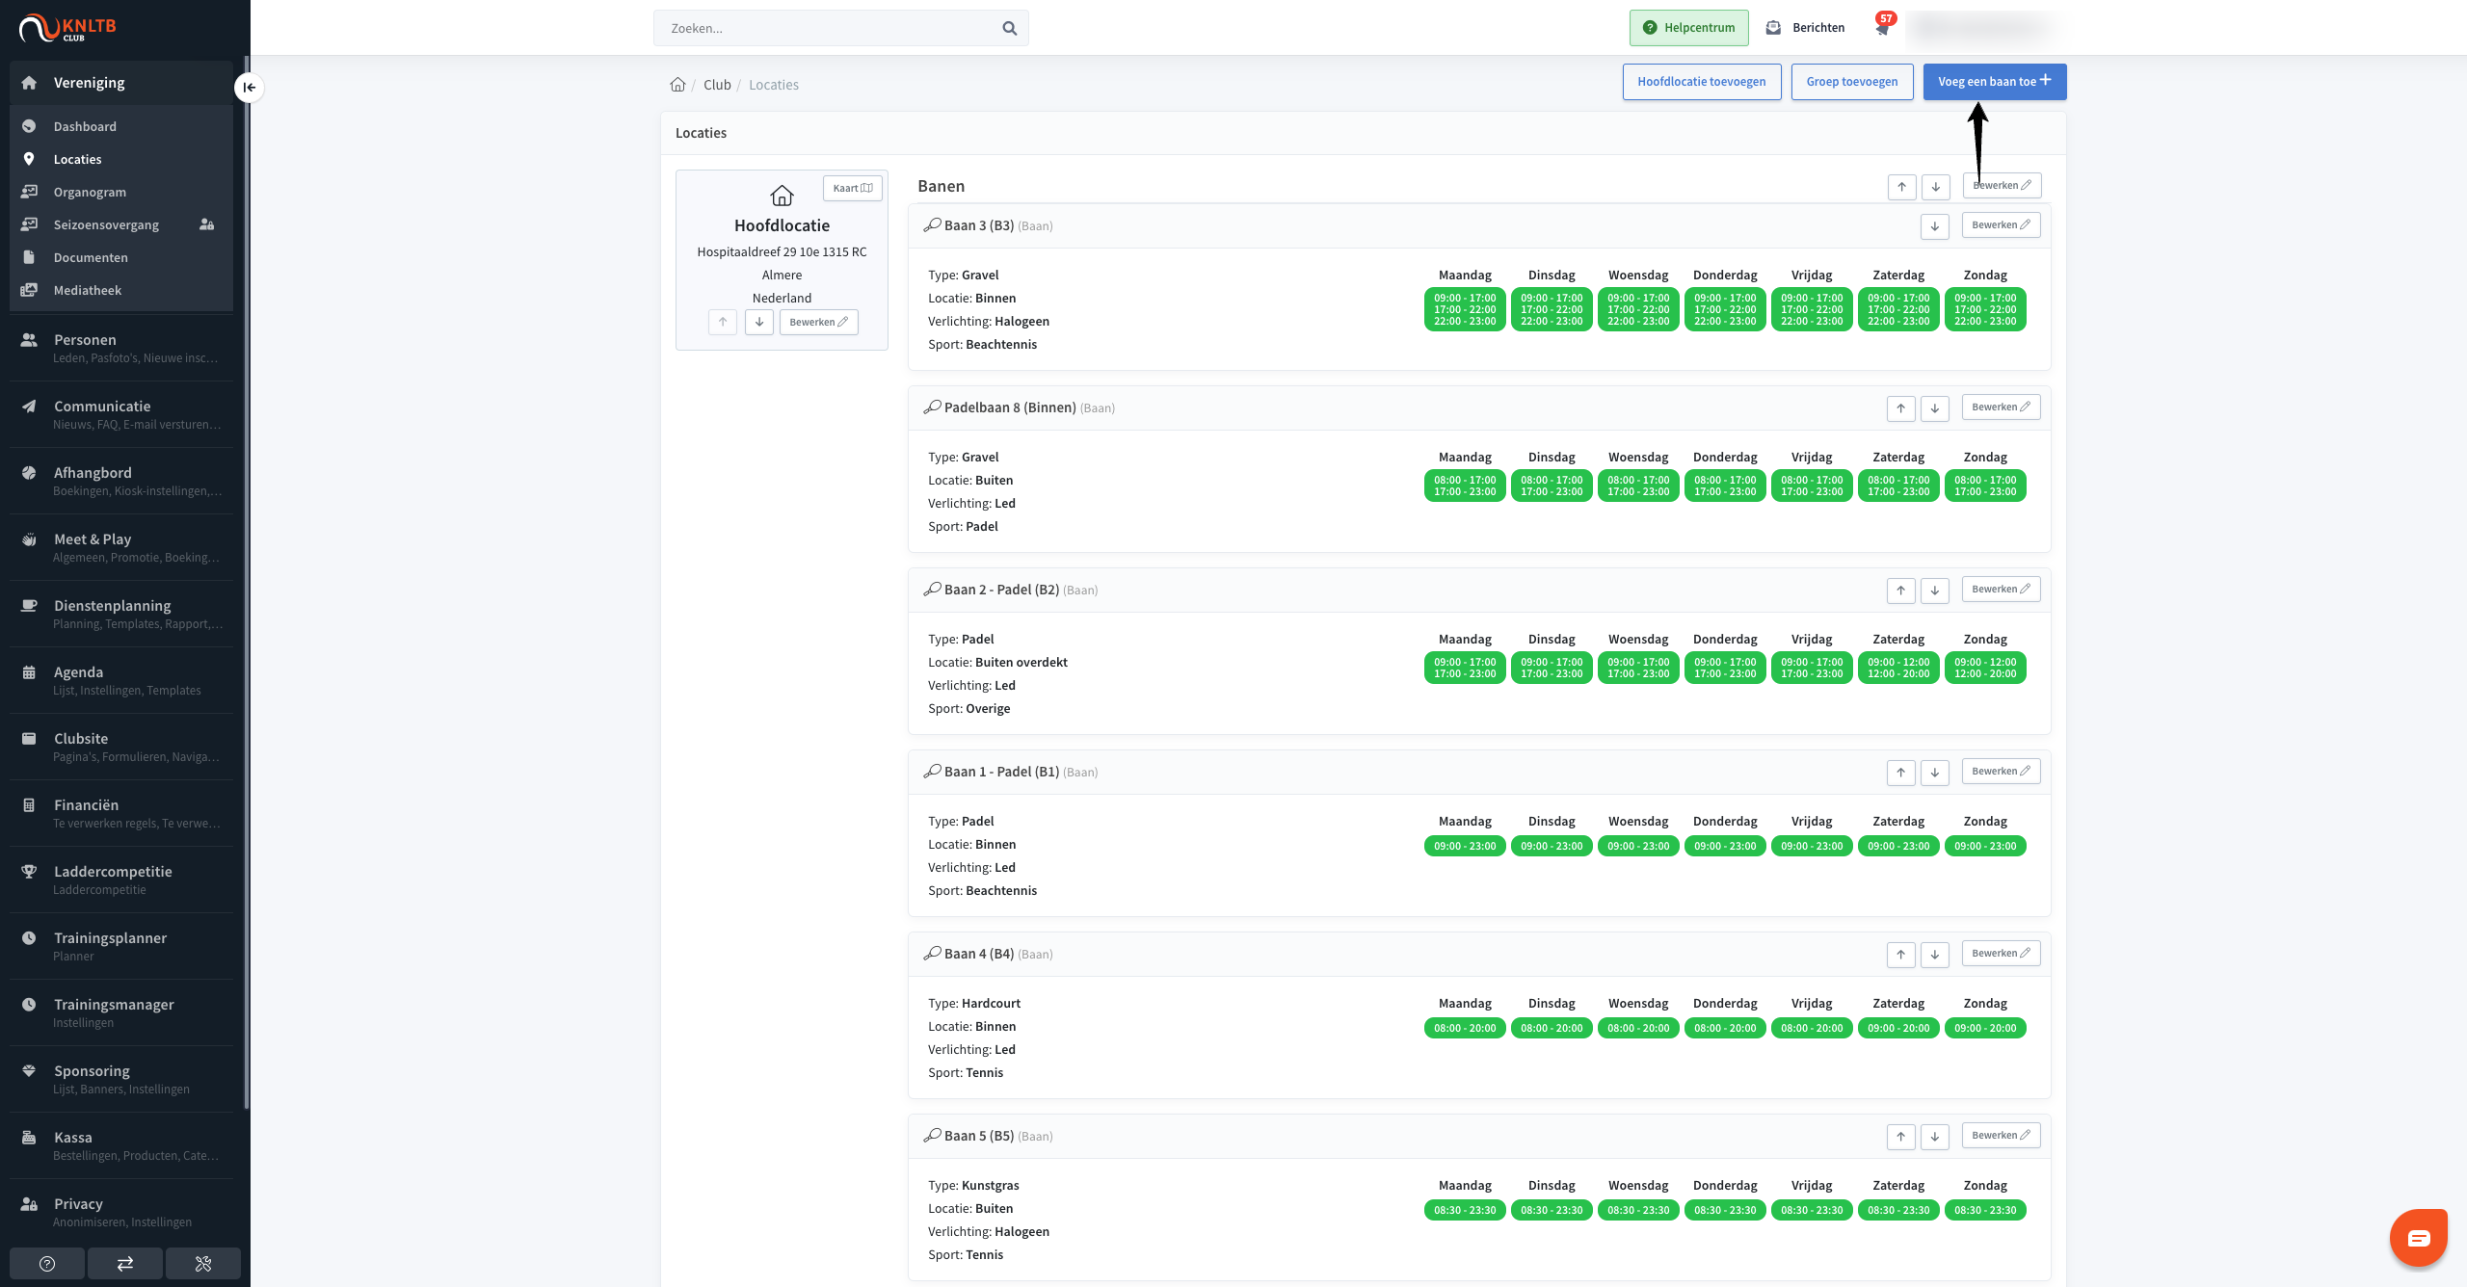
Task: Open Mediatheek menu item
Action: [121, 290]
